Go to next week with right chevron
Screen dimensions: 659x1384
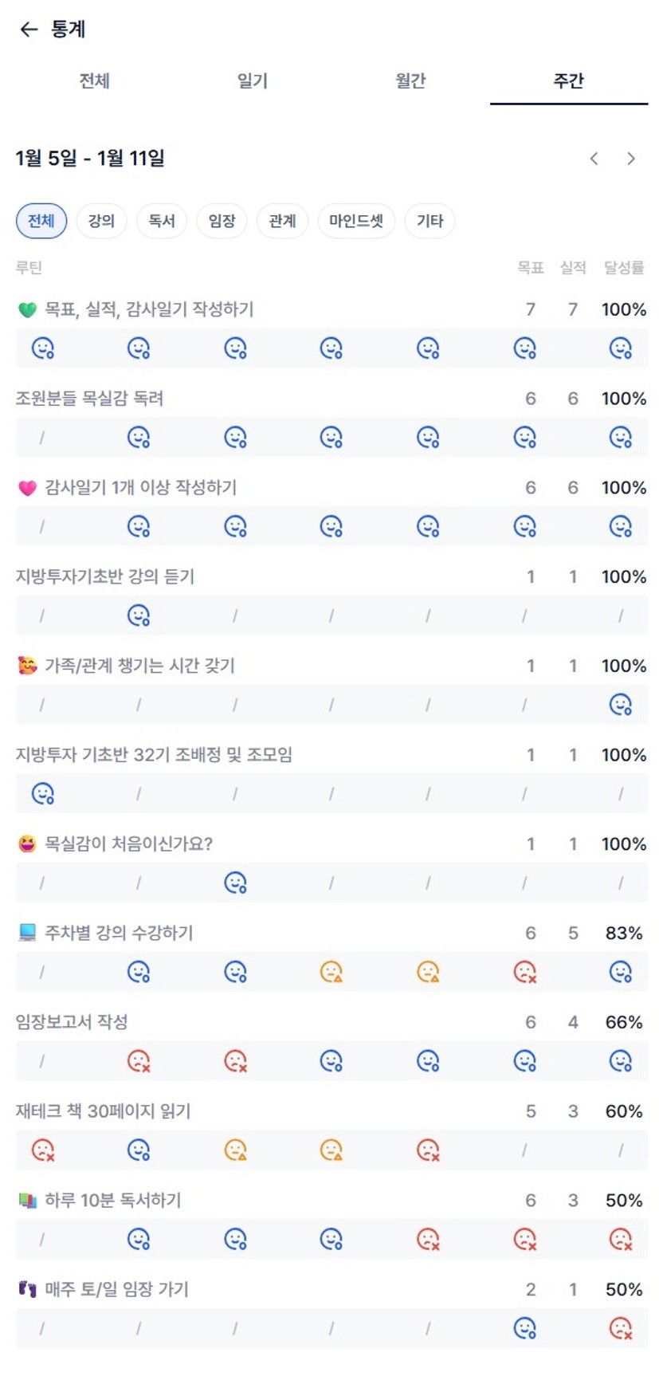[x=631, y=159]
